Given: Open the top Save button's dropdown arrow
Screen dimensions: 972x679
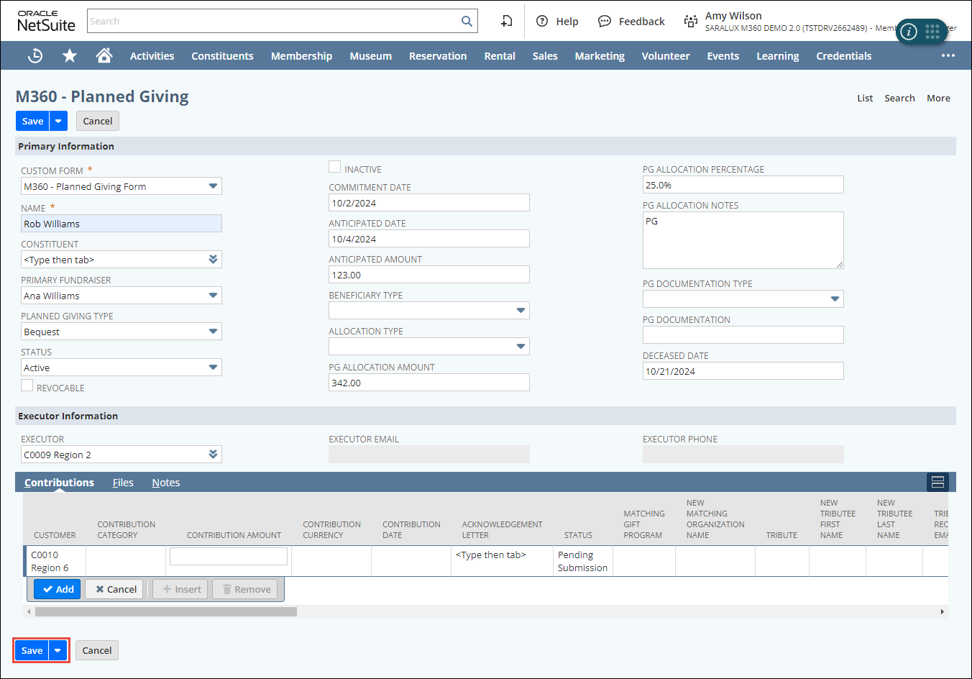Looking at the screenshot, I should [58, 122].
